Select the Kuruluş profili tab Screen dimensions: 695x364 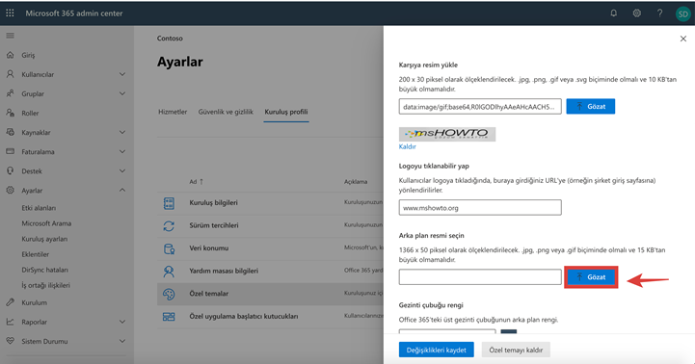pyautogui.click(x=286, y=112)
